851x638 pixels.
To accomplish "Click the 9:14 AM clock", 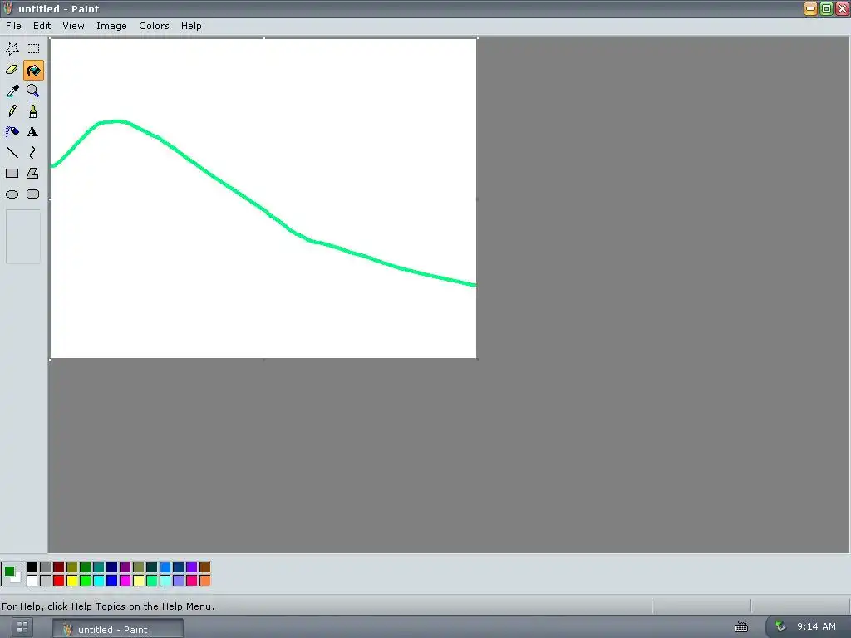I will pos(816,626).
